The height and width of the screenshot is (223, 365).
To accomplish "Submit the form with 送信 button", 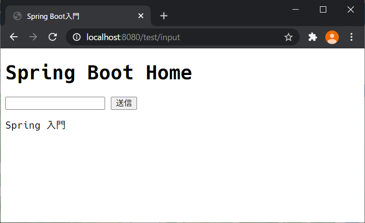I will coord(124,103).
